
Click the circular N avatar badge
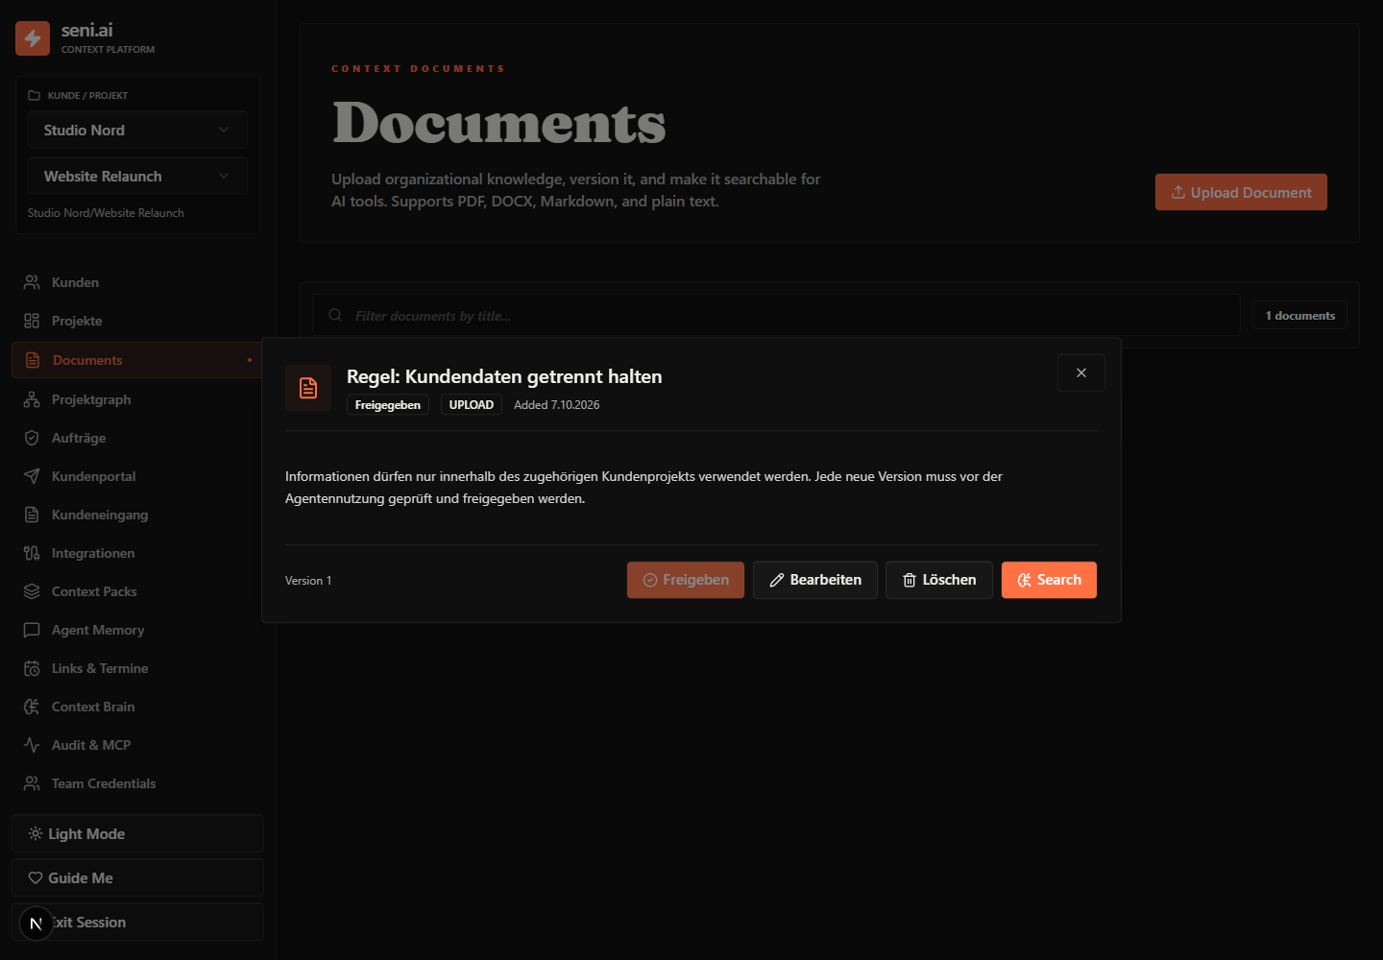tap(36, 924)
